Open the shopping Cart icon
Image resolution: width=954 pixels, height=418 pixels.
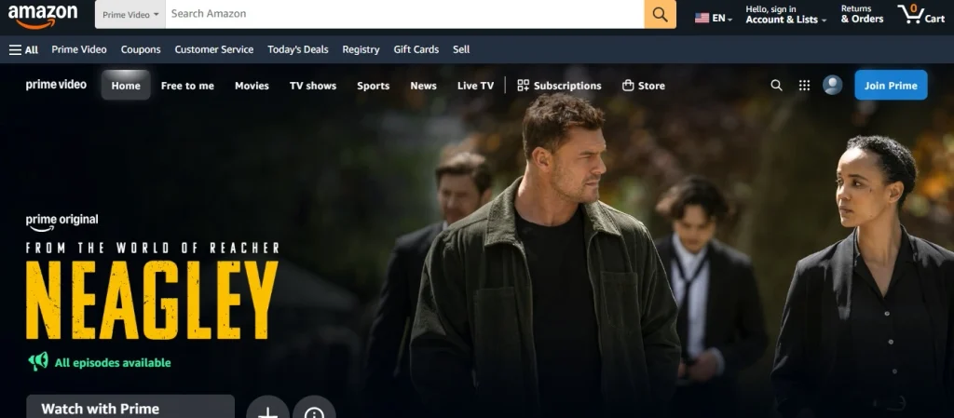pyautogui.click(x=921, y=15)
